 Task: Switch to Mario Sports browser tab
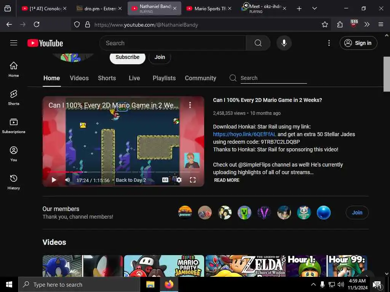[208, 9]
